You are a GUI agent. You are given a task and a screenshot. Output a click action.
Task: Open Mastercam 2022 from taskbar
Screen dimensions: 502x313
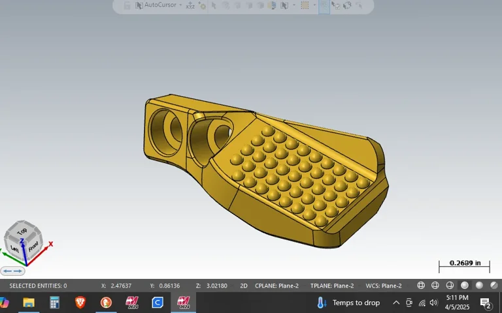coord(132,303)
